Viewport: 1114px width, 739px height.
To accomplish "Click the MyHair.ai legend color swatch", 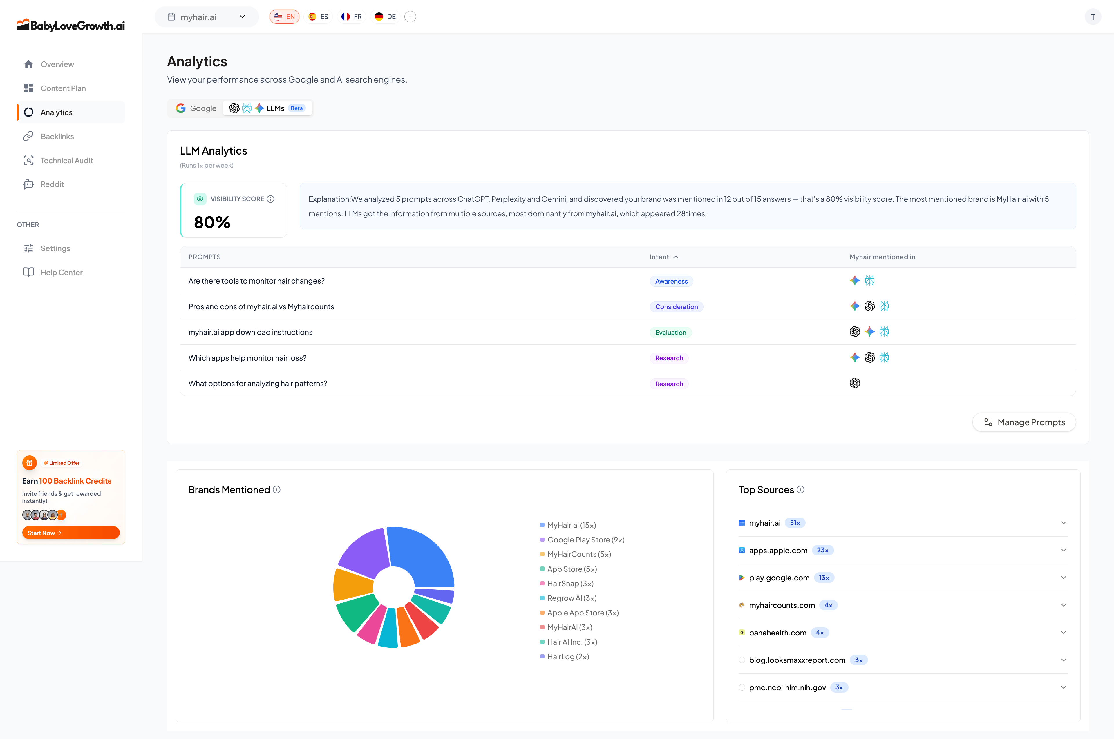I will pos(542,525).
